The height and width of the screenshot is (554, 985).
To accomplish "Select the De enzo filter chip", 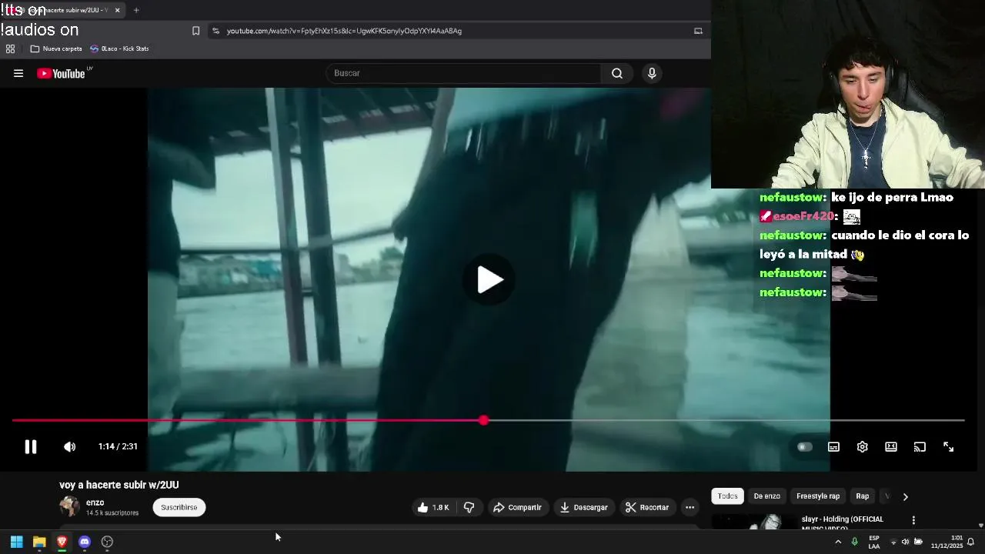I will pyautogui.click(x=766, y=496).
